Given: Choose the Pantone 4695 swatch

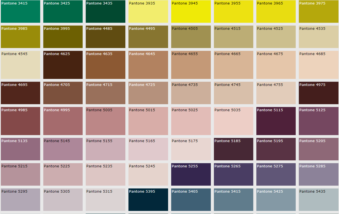Looking at the screenshot, I should click(21, 93).
